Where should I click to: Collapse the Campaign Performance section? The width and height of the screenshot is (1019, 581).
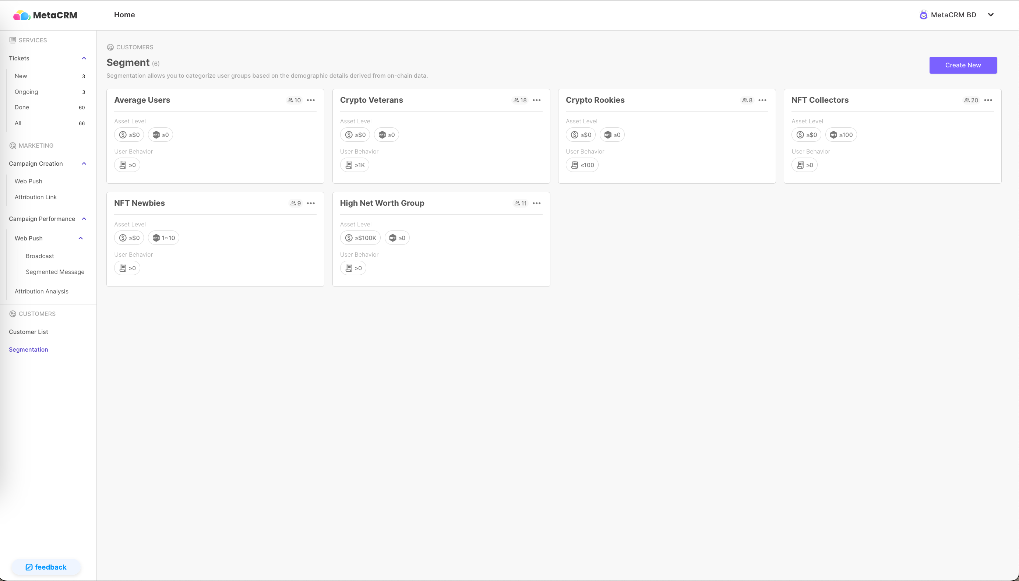84,219
